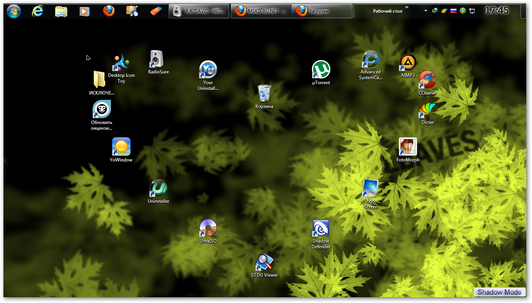Select AIMP3 desktop shortcut

[408, 66]
